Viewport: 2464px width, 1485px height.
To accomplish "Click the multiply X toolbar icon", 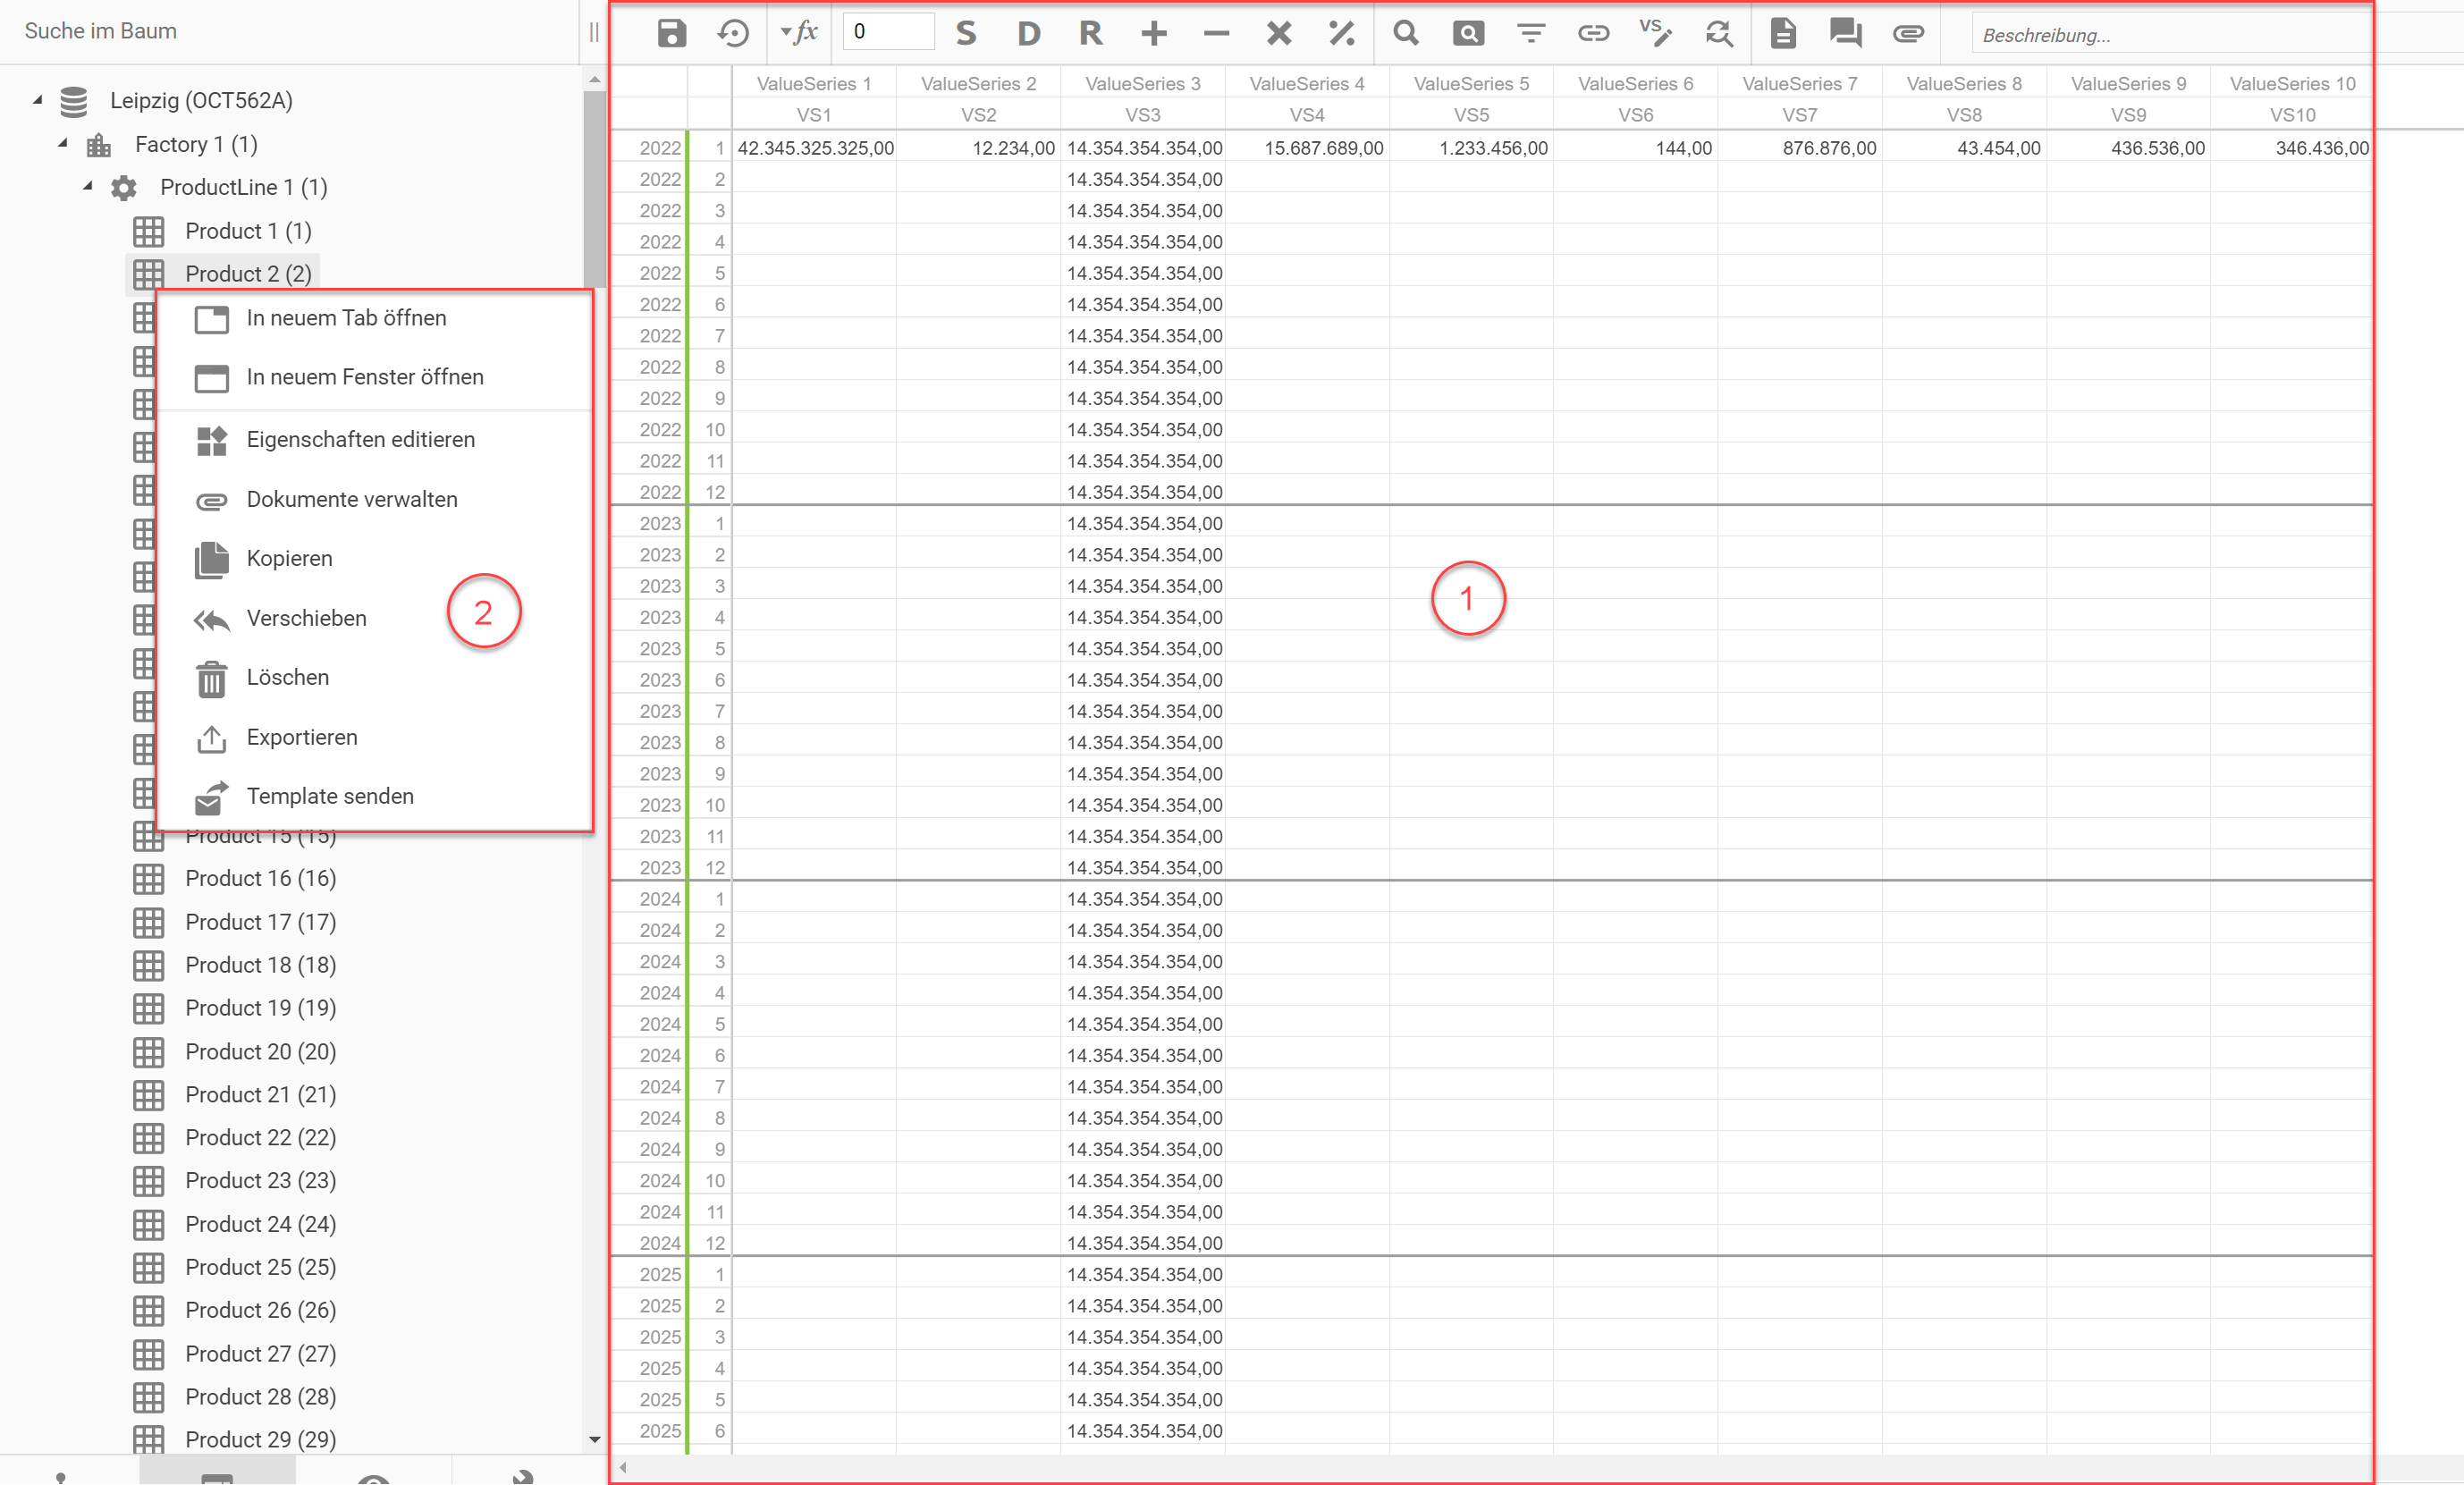I will click(1278, 33).
